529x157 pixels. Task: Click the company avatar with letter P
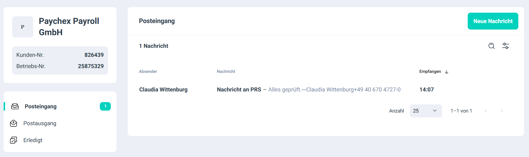tap(22, 27)
